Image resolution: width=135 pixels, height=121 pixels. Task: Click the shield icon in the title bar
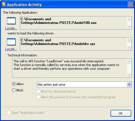pyautogui.click(x=4, y=4)
